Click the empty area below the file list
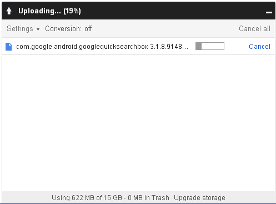 click(138, 122)
